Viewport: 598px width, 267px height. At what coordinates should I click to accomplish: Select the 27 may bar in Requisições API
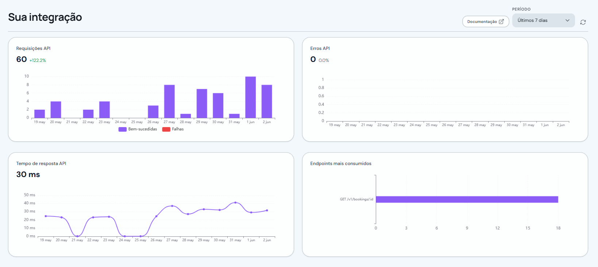click(x=169, y=101)
